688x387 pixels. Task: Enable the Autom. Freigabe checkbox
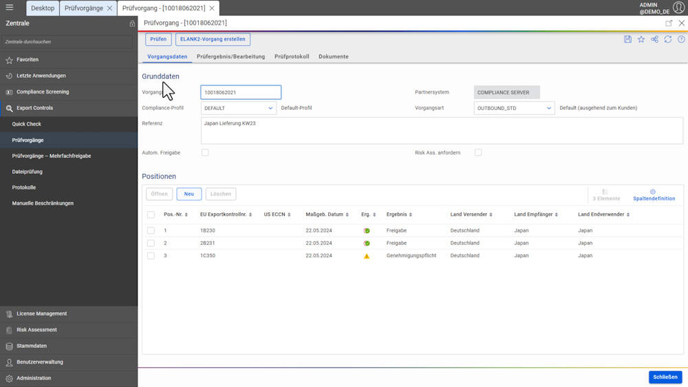pos(205,153)
